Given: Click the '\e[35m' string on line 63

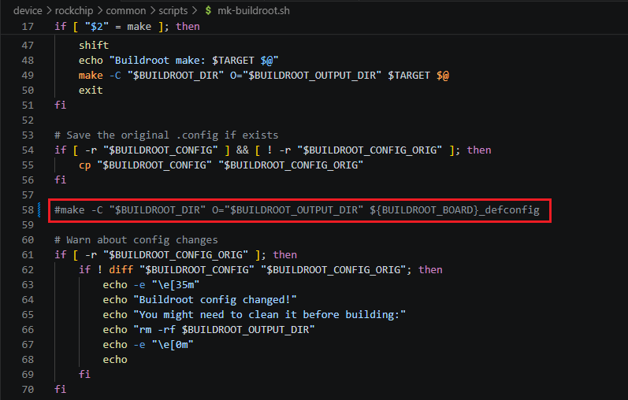Looking at the screenshot, I should pyautogui.click(x=176, y=285).
